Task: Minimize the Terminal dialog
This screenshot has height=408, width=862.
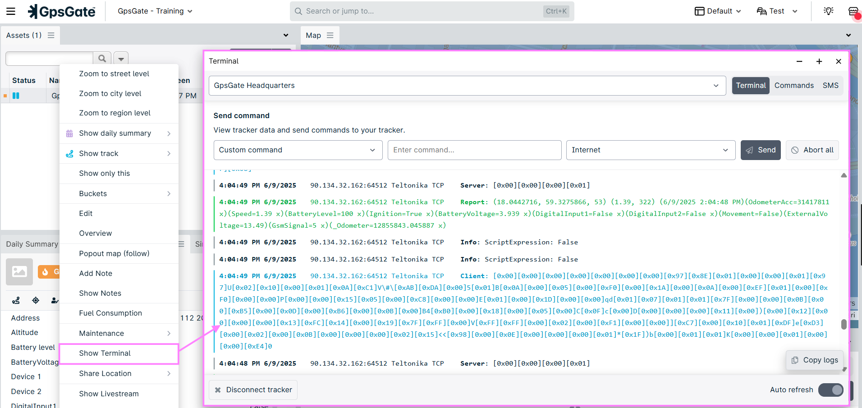Action: (799, 61)
